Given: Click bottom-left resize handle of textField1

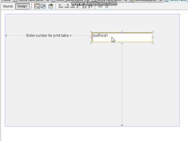Looking at the screenshot, I should (91, 43).
